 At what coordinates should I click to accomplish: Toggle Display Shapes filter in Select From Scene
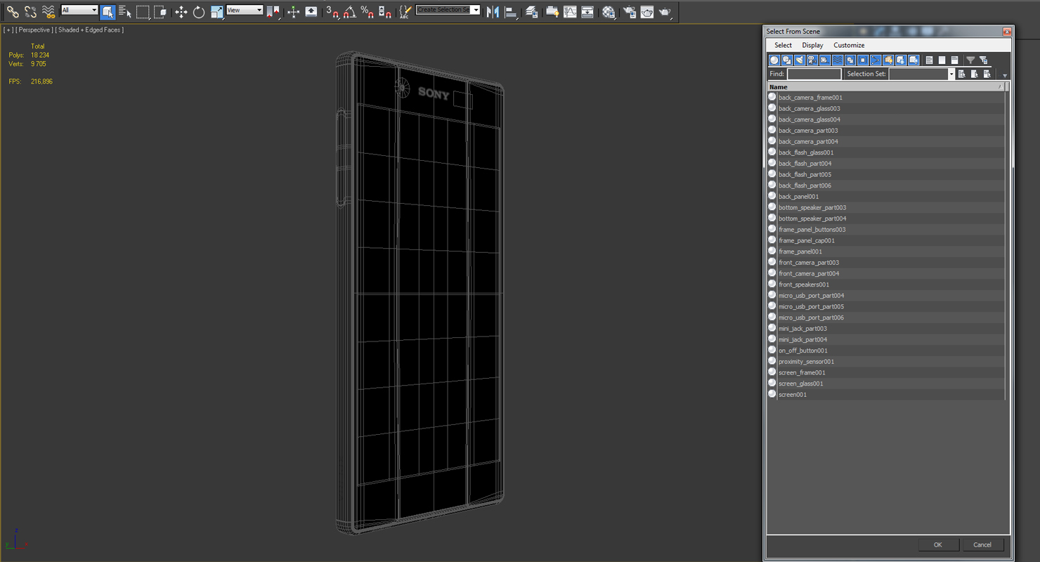point(787,60)
